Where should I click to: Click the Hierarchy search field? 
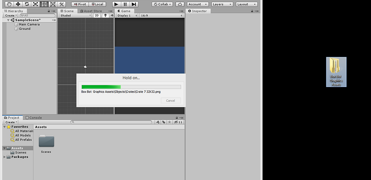point(37,16)
